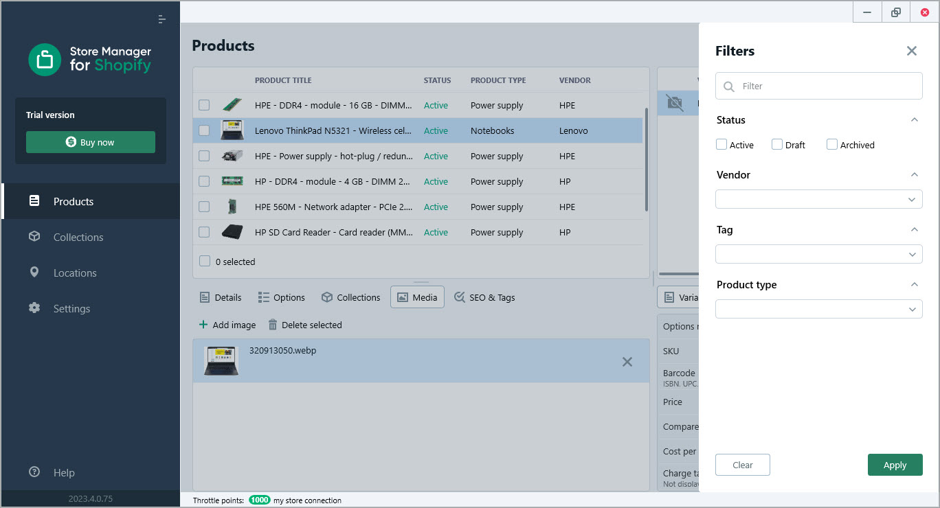Click the search magnifier icon in Filters
This screenshot has height=508, width=940.
730,86
